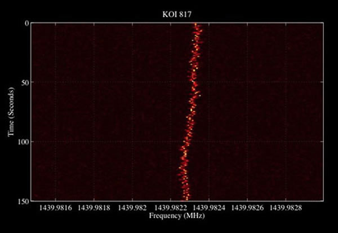Click the 100 tick on time axis
Viewport: 338px width, 233px height.
(24, 142)
